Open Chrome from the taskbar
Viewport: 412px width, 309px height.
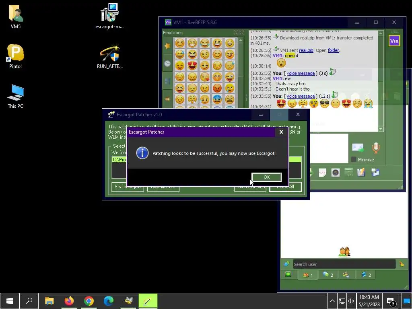click(x=89, y=301)
